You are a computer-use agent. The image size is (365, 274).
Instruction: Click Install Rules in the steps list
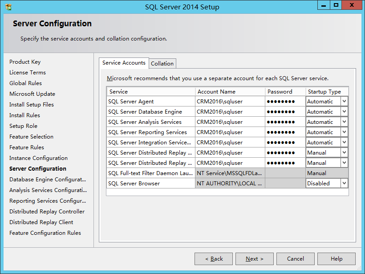(24, 115)
